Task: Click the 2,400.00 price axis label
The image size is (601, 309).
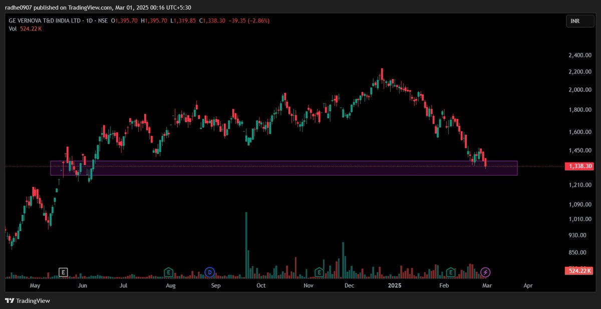Action: point(580,55)
